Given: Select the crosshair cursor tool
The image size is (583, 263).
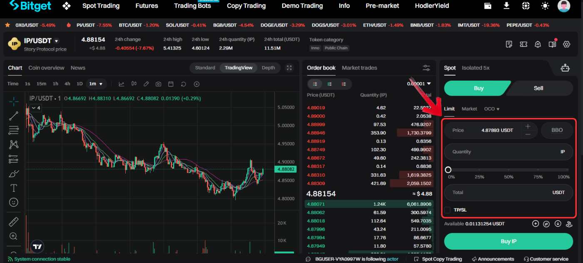Looking at the screenshot, I should point(14,101).
